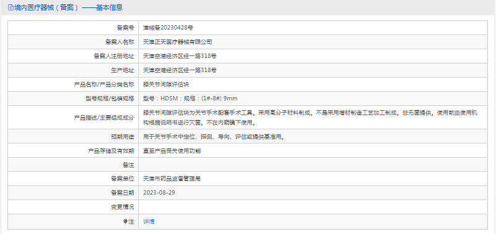
Task: Click the 备注 label
Action: (128, 165)
